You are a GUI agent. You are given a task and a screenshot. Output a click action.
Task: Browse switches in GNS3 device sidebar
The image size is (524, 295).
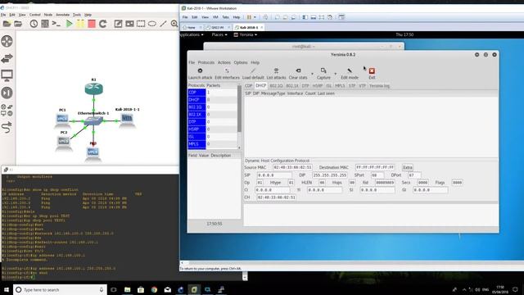[7, 58]
